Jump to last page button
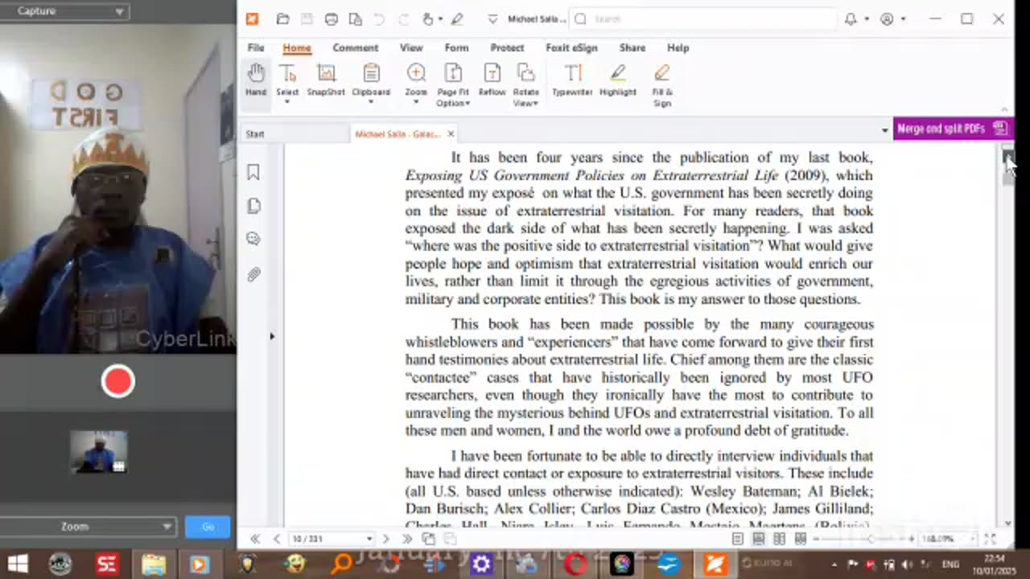Viewport: 1030px width, 579px height. pos(406,539)
